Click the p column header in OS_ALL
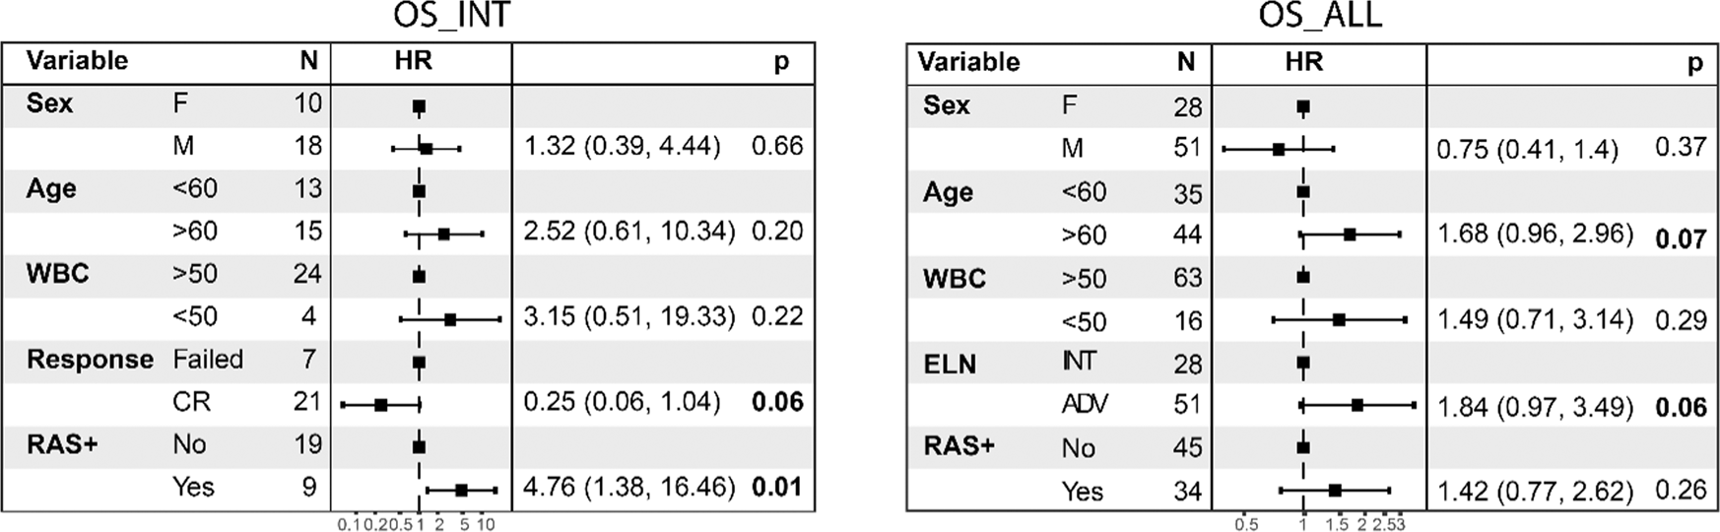 click(x=1694, y=63)
